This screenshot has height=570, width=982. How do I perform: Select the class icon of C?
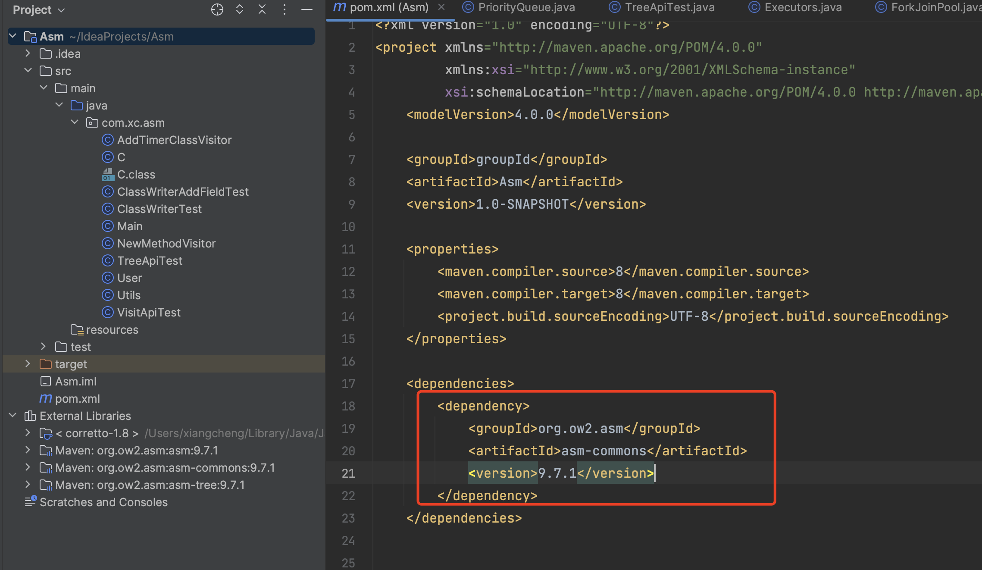pyautogui.click(x=107, y=157)
